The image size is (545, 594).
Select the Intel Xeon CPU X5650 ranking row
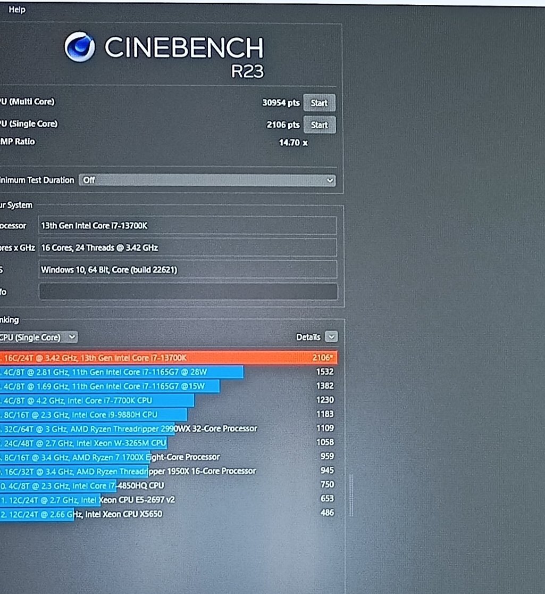coord(169,514)
